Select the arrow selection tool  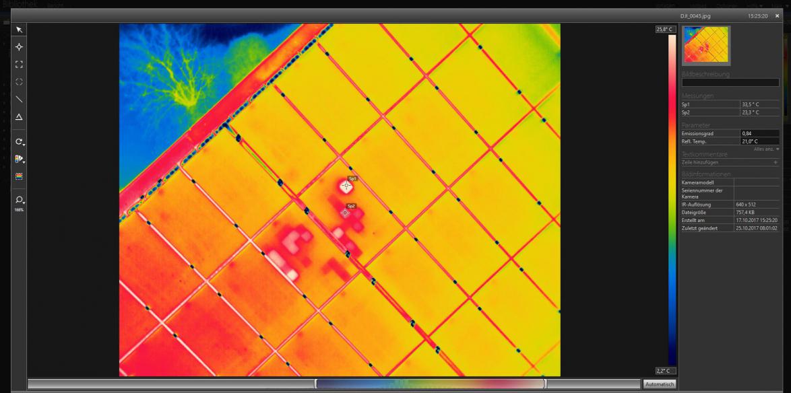point(19,30)
